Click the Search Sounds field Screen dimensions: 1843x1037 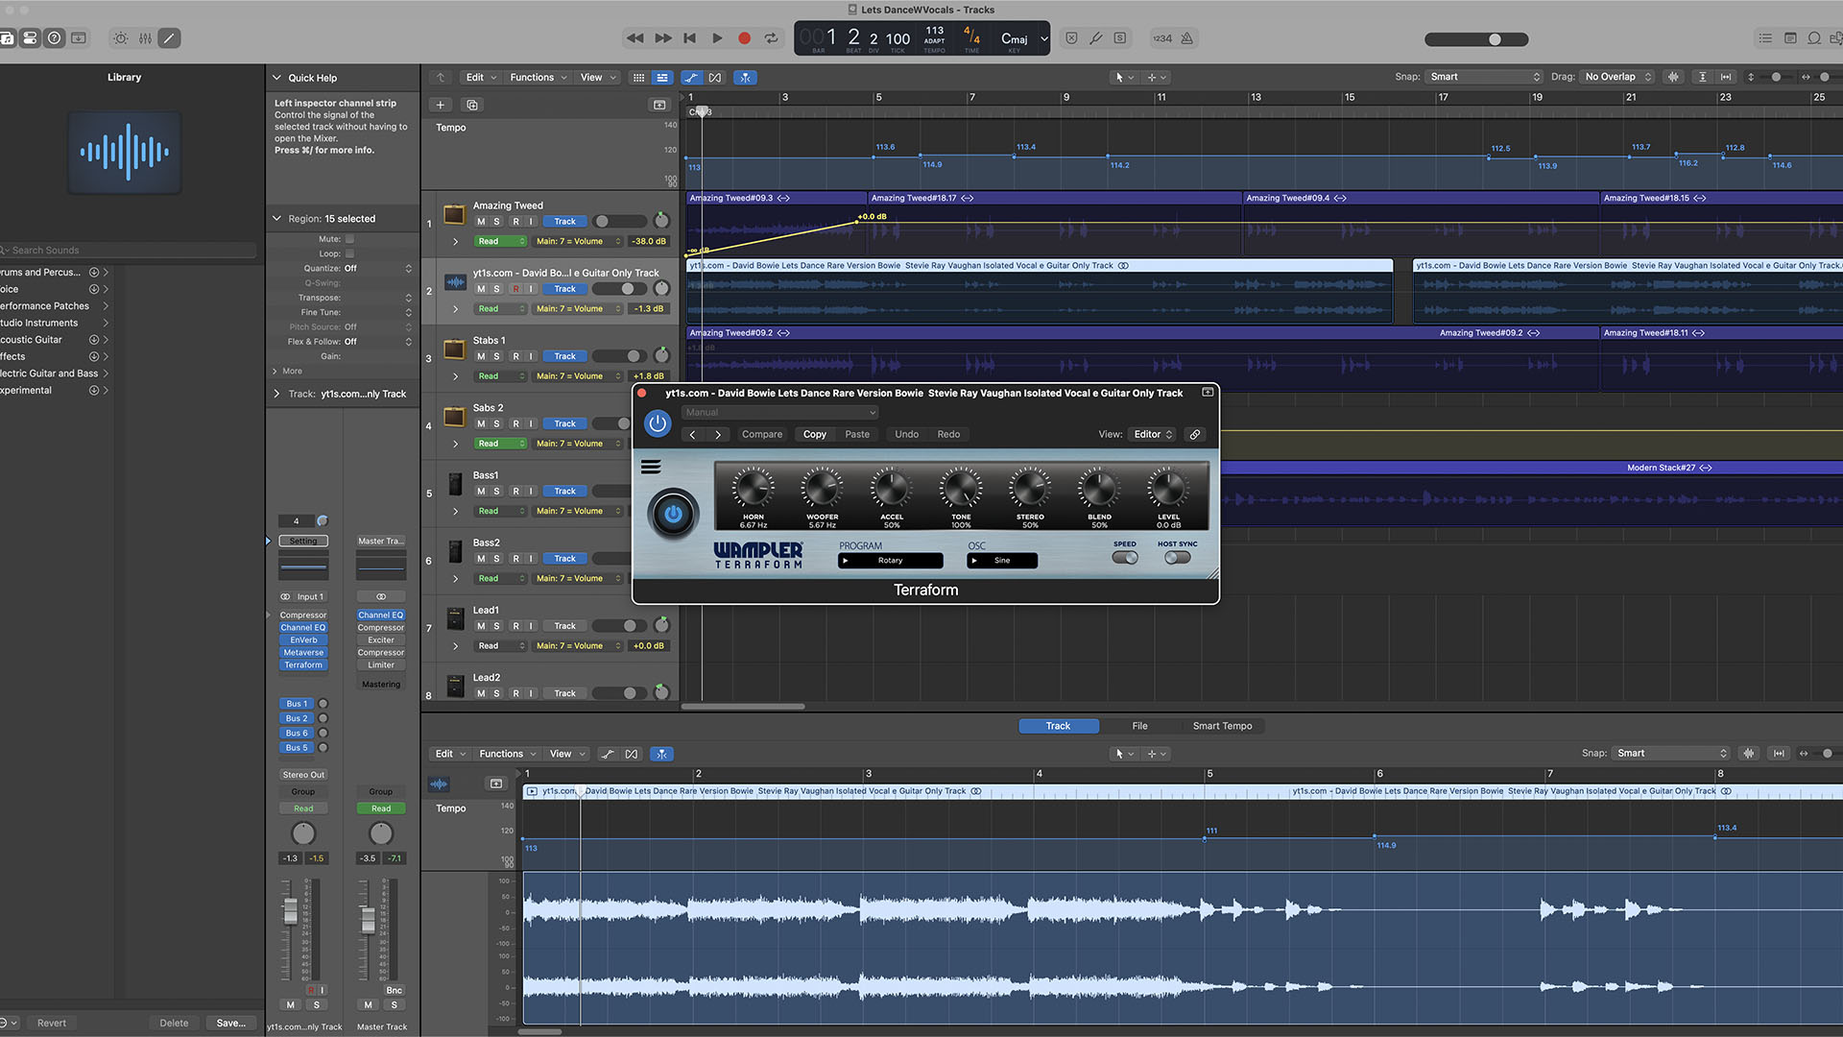coord(130,251)
